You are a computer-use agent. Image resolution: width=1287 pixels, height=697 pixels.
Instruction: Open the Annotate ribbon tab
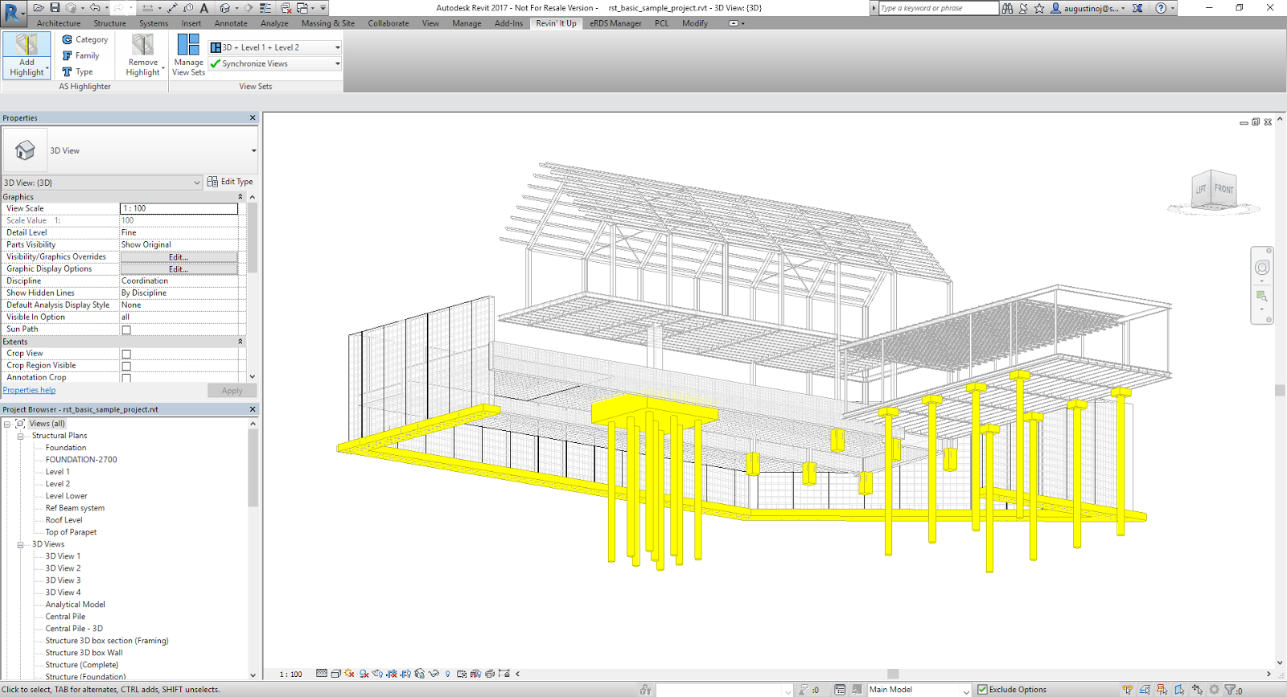(x=231, y=23)
